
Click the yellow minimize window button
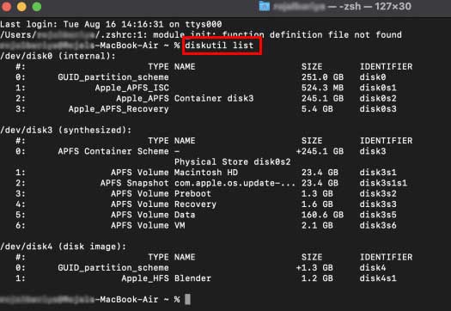pos(21,6)
